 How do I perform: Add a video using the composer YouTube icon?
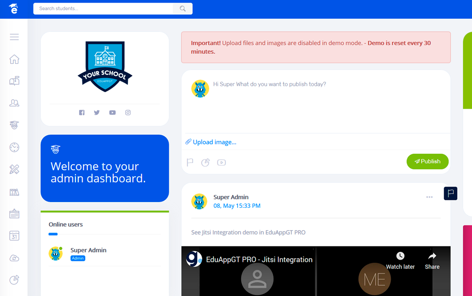(x=222, y=163)
